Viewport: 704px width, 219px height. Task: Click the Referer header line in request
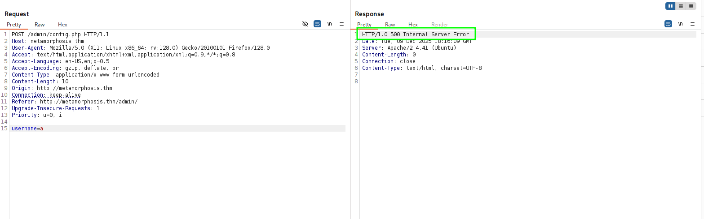pos(75,102)
